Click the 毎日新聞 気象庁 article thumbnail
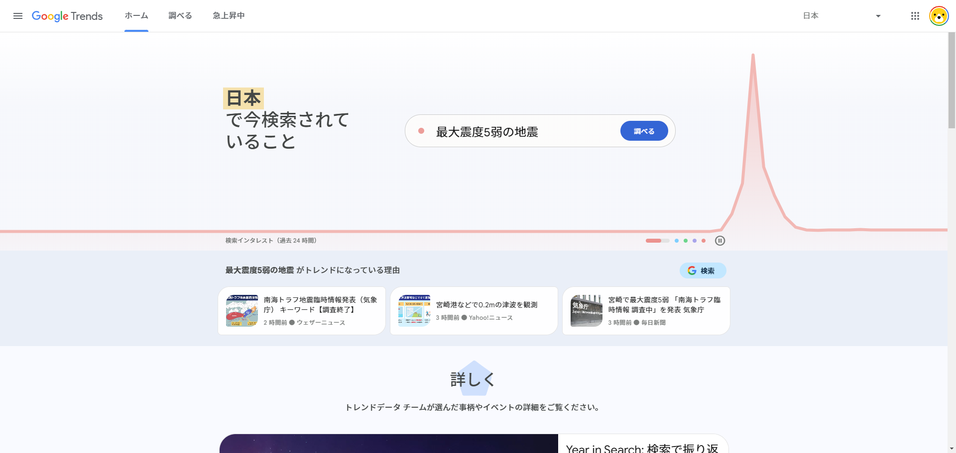The height and width of the screenshot is (453, 956). (x=586, y=310)
